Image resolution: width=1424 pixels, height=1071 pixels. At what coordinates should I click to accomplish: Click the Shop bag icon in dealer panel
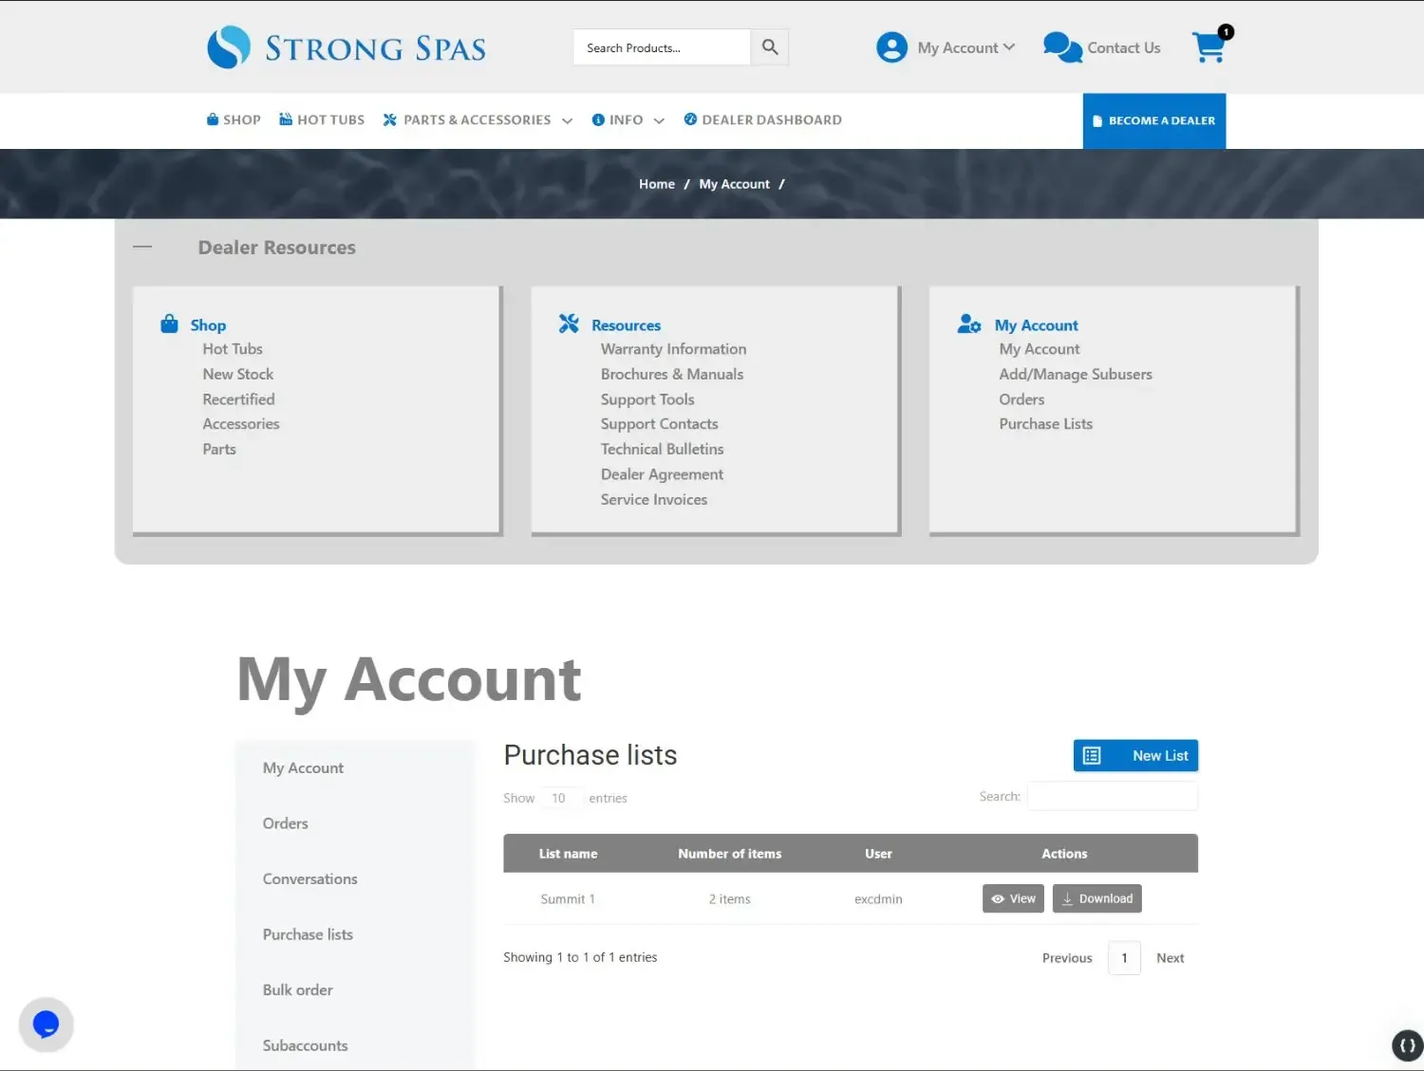pos(169,324)
